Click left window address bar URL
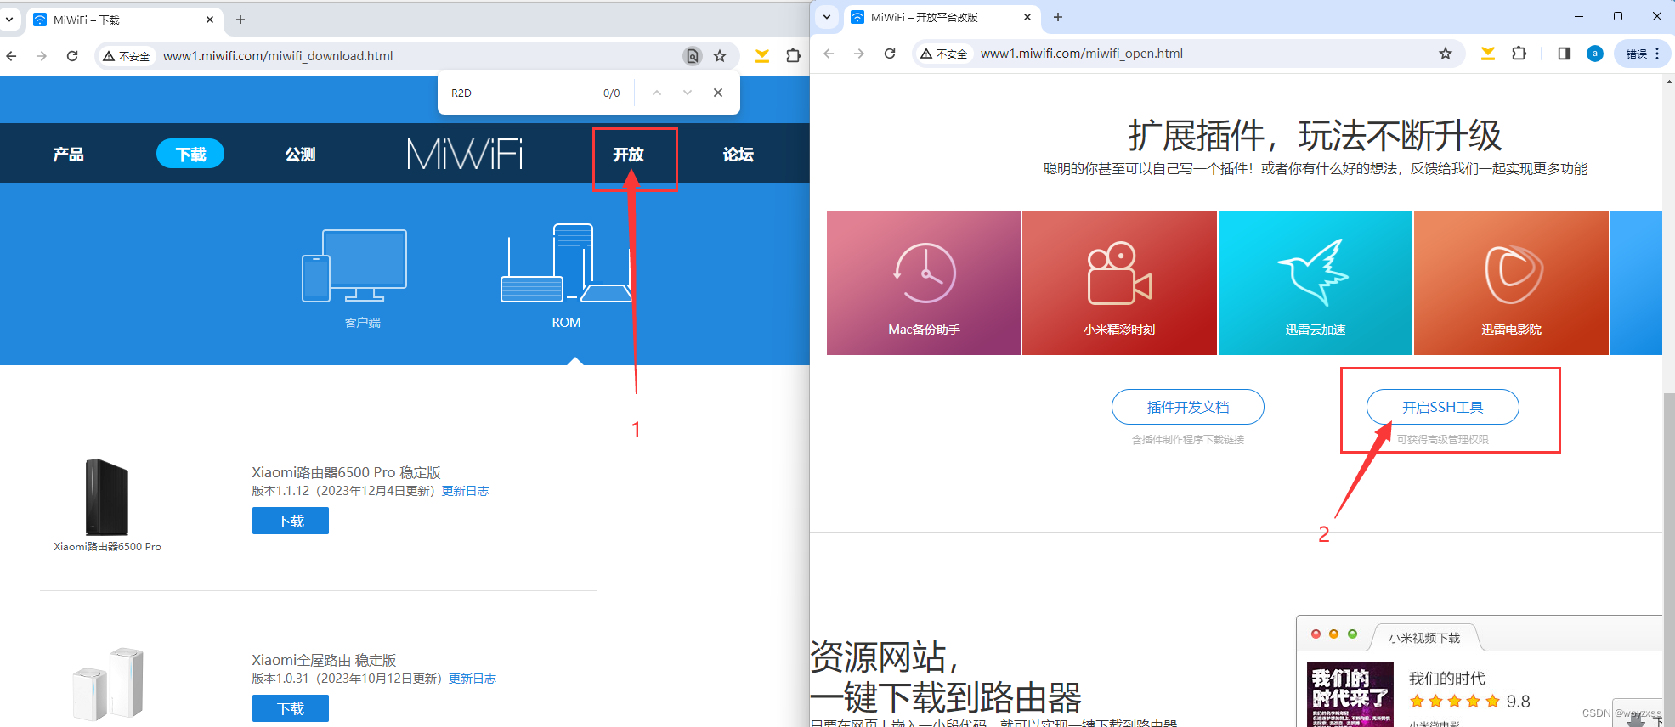Image resolution: width=1675 pixels, height=727 pixels. tap(278, 56)
